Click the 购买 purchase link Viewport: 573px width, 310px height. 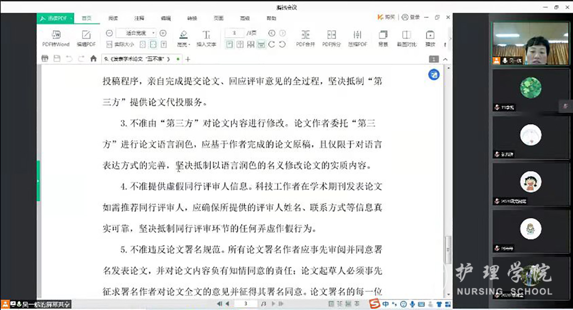pos(386,17)
